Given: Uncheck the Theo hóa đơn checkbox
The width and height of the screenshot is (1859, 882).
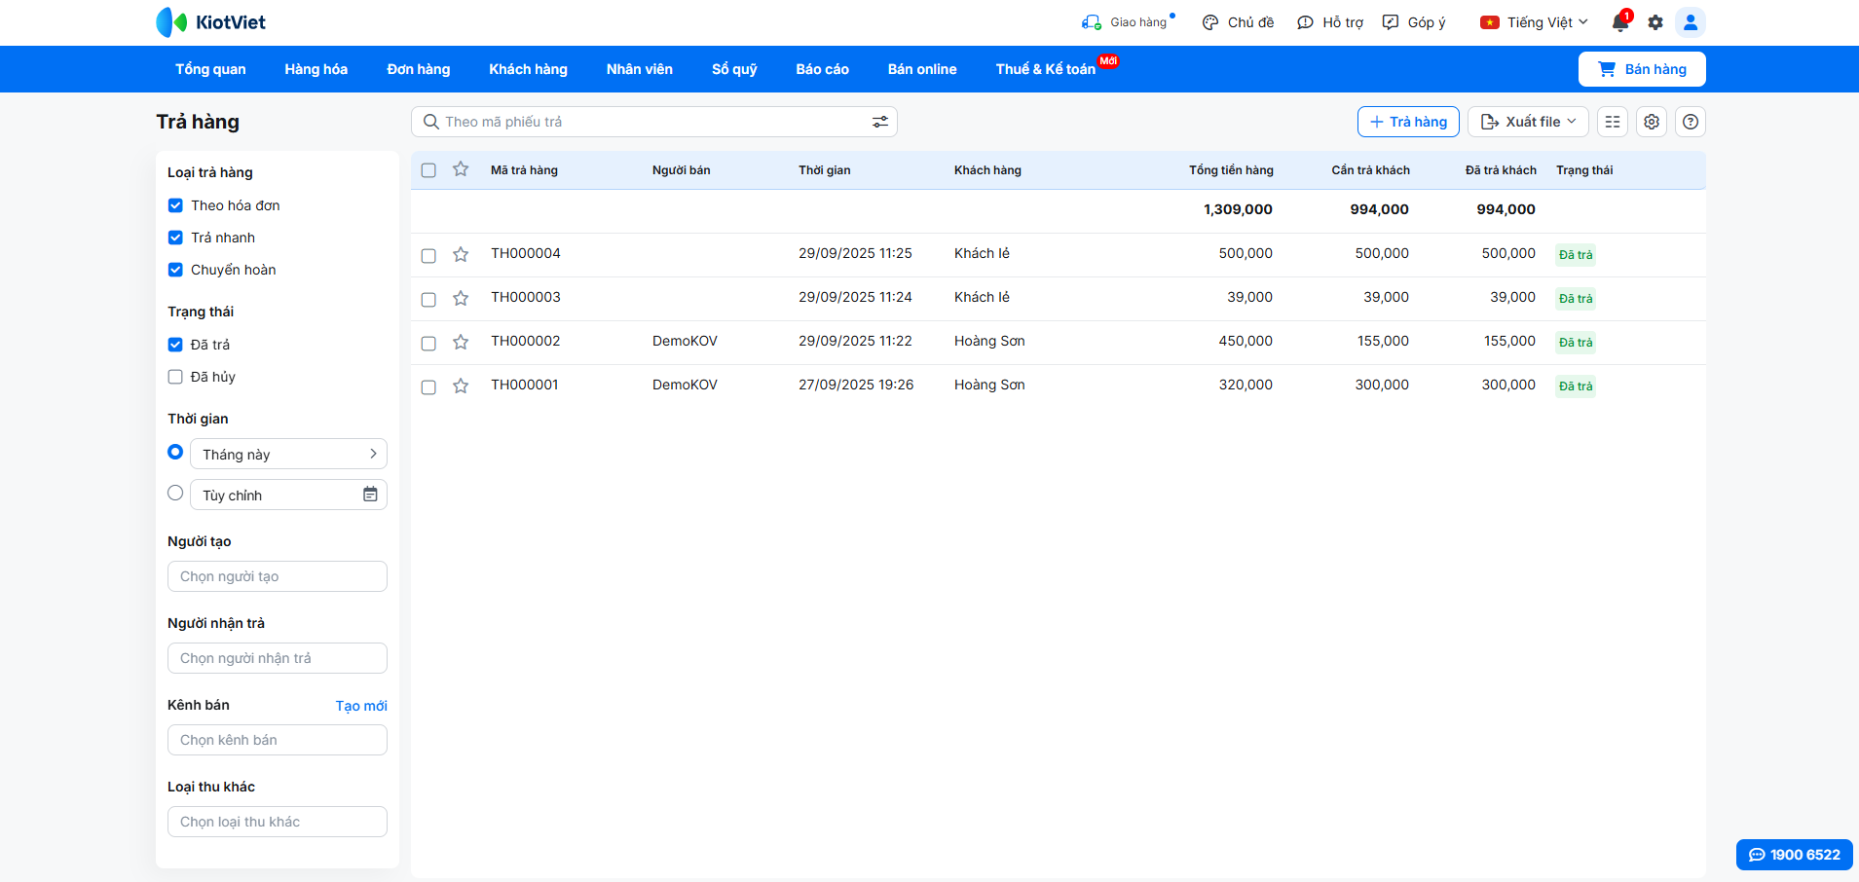Looking at the screenshot, I should click(x=175, y=205).
